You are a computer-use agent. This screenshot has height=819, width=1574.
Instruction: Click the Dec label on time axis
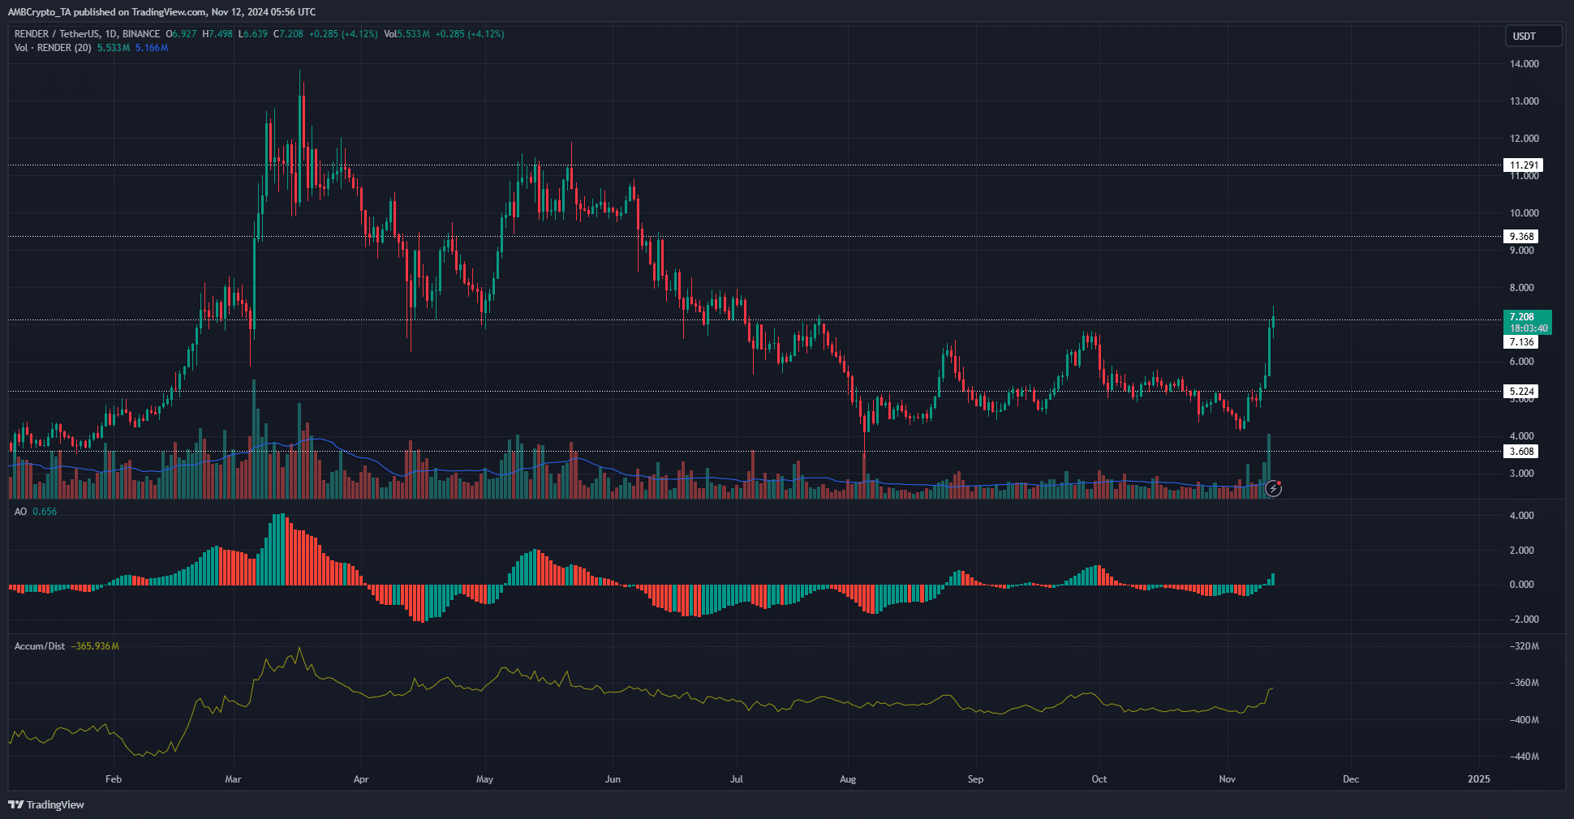[1351, 779]
